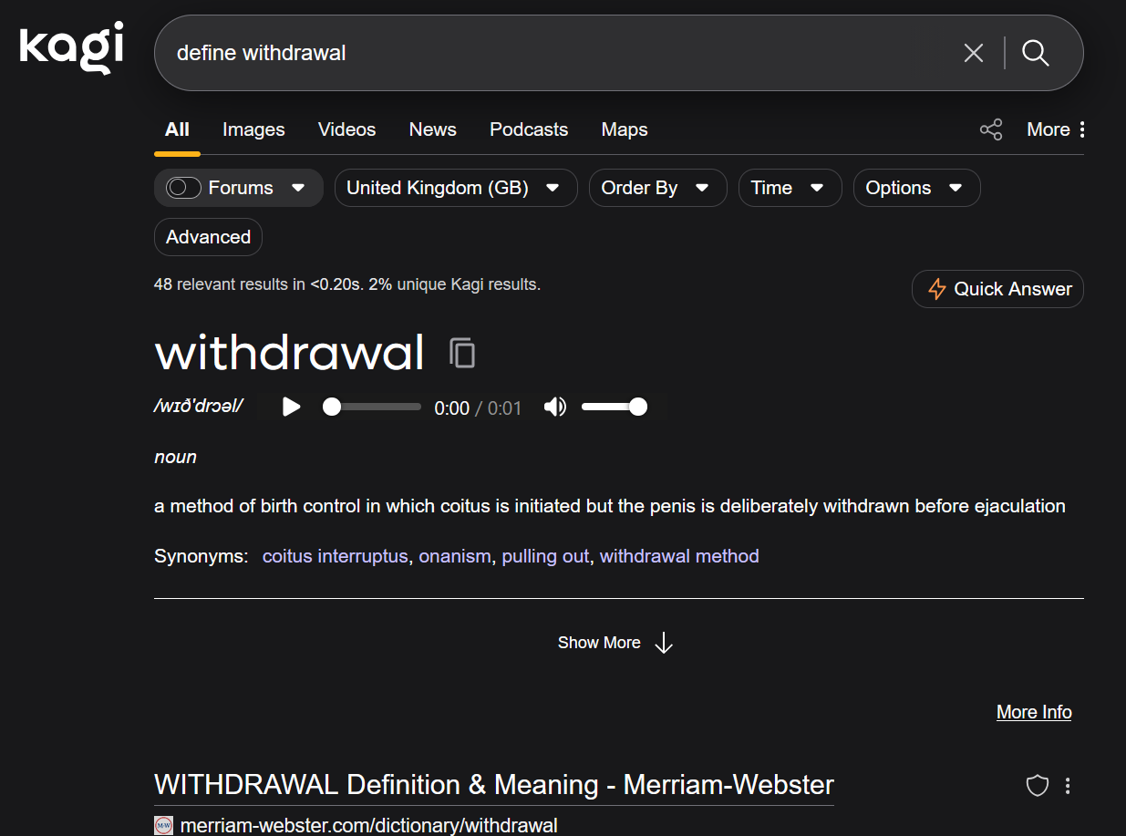Clear the search query with the X icon
This screenshot has height=836, width=1126.
coord(973,53)
